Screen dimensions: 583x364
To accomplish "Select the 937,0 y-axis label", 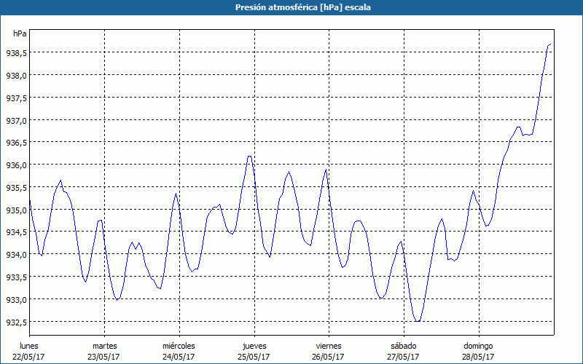I will 16,120.
